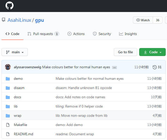The image size is (167, 140).
Task: Open the demo row's commit message link
Action: pyautogui.click(x=90, y=78)
